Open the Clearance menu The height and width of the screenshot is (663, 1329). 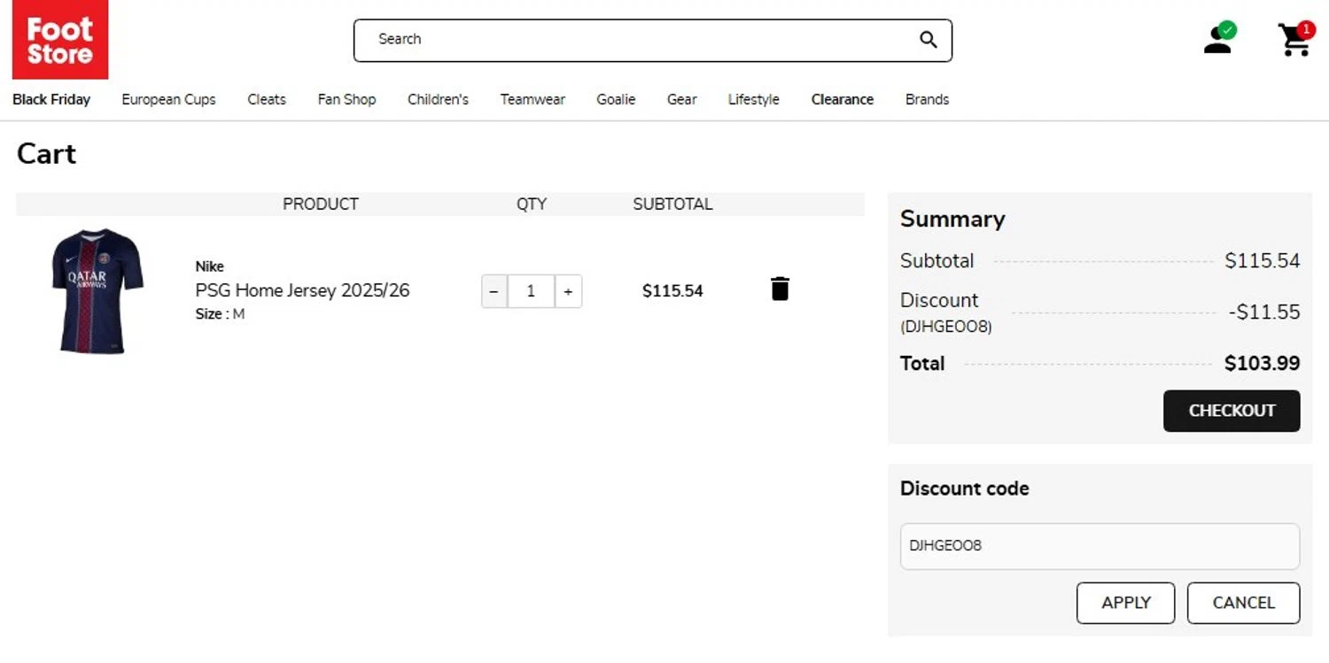843,99
